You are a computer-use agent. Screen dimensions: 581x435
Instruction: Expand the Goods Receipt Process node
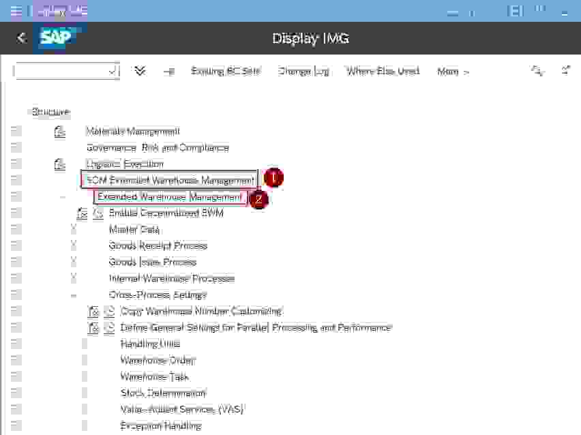tap(73, 245)
